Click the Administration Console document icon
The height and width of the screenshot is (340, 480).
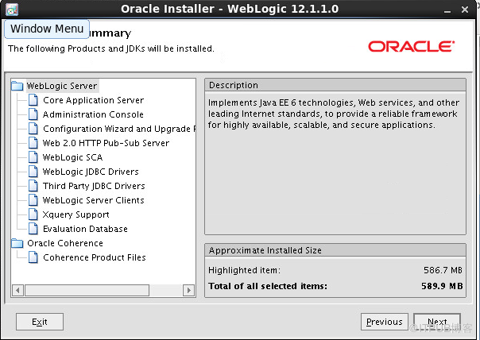33,114
